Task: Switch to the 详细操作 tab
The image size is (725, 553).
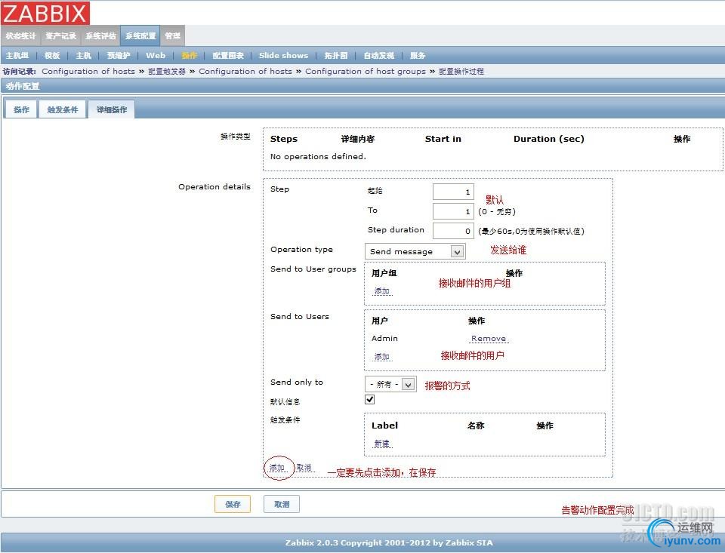Action: click(112, 109)
